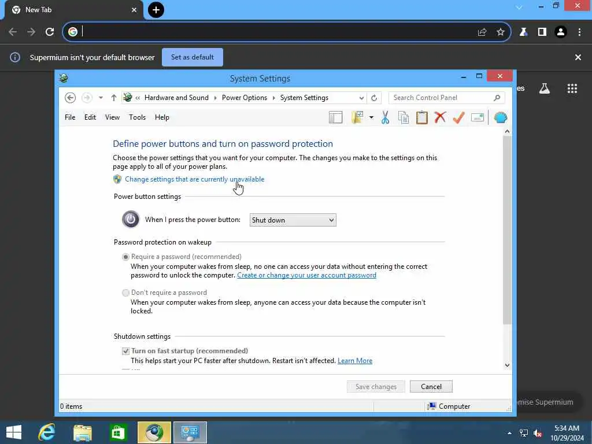The height and width of the screenshot is (444, 592).
Task: Select Require a password radio button
Action: [x=125, y=257]
